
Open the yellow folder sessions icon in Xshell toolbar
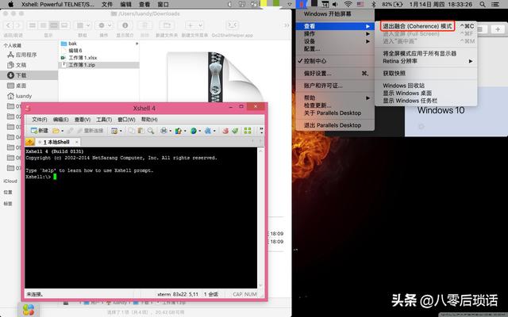(x=56, y=131)
